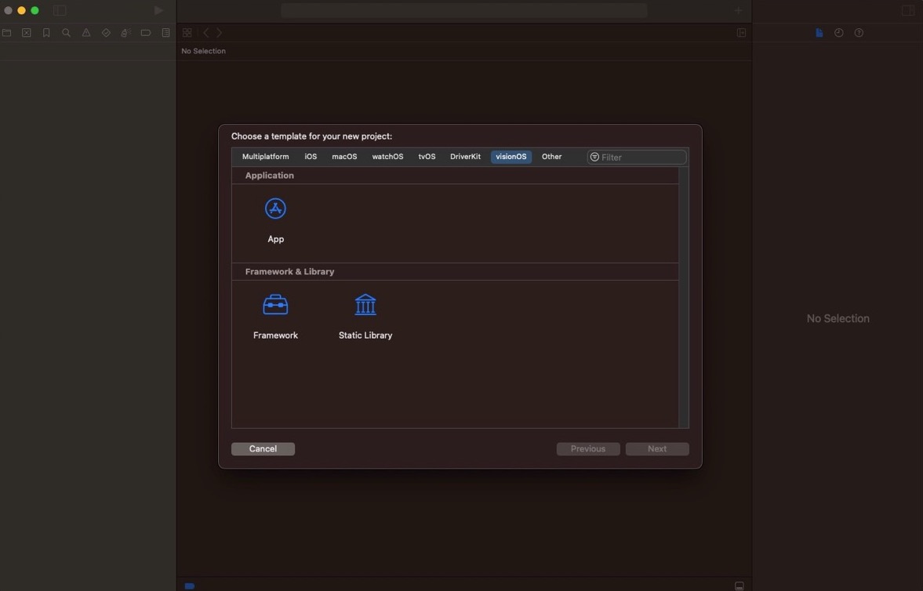Select the Other tab
This screenshot has width=923, height=591.
(551, 157)
